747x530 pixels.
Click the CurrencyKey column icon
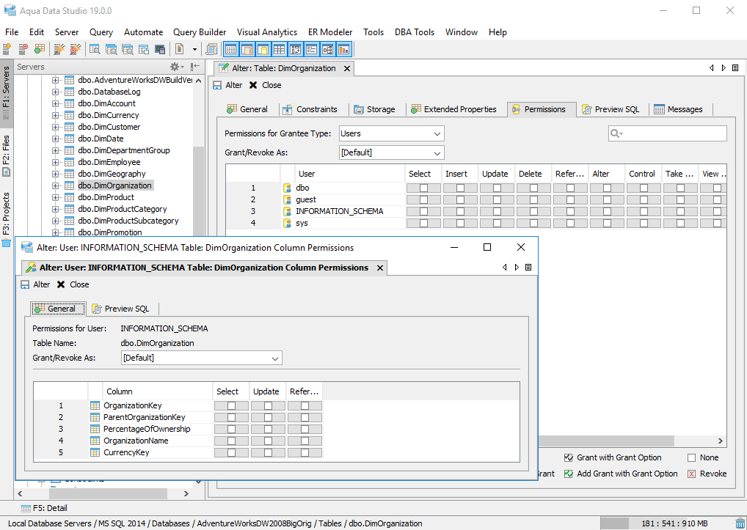(x=95, y=452)
